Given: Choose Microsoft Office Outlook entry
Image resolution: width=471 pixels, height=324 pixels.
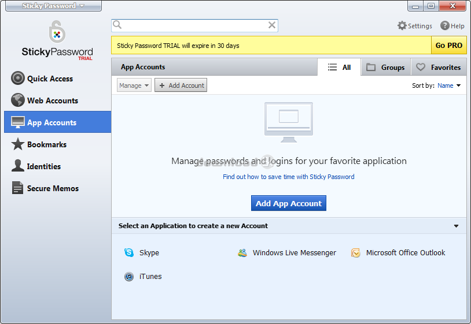Looking at the screenshot, I should 398,252.
